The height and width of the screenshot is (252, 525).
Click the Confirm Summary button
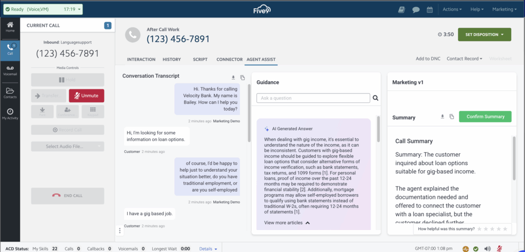(x=485, y=117)
